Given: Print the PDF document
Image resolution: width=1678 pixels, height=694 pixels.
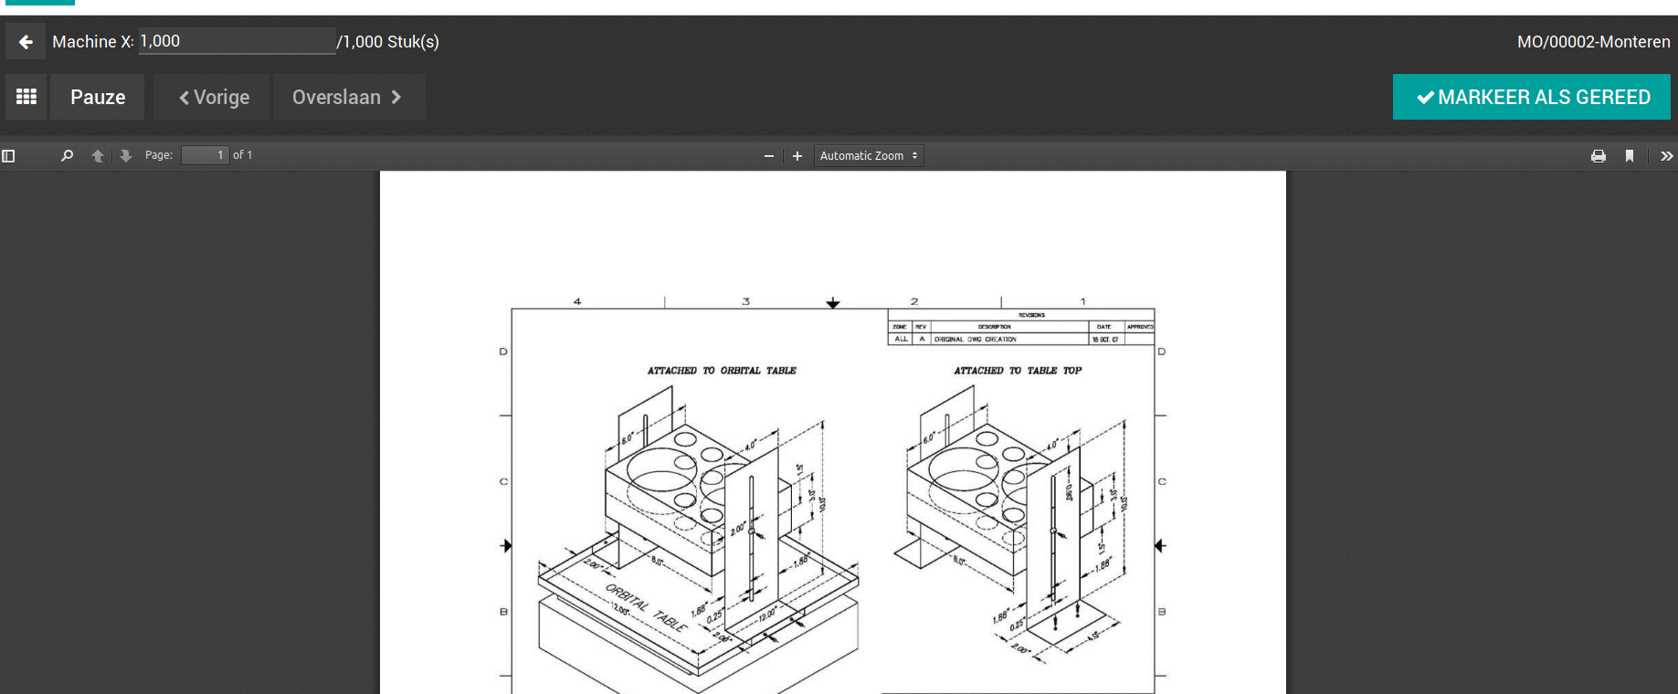Looking at the screenshot, I should click(1599, 156).
